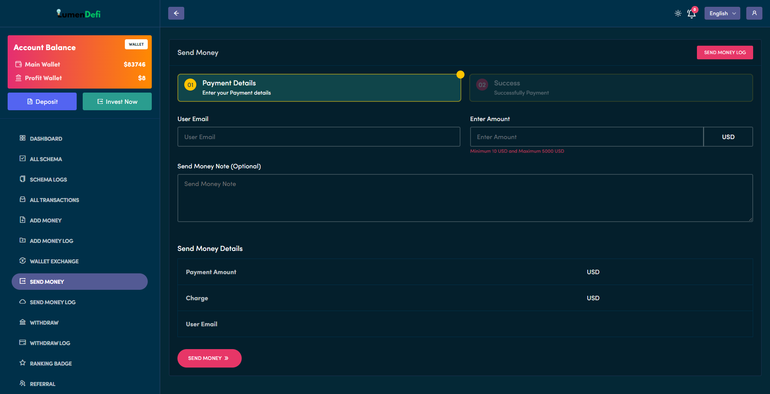Open the Withdraw section icon
Viewport: 770px width, 394px height.
pyautogui.click(x=23, y=322)
